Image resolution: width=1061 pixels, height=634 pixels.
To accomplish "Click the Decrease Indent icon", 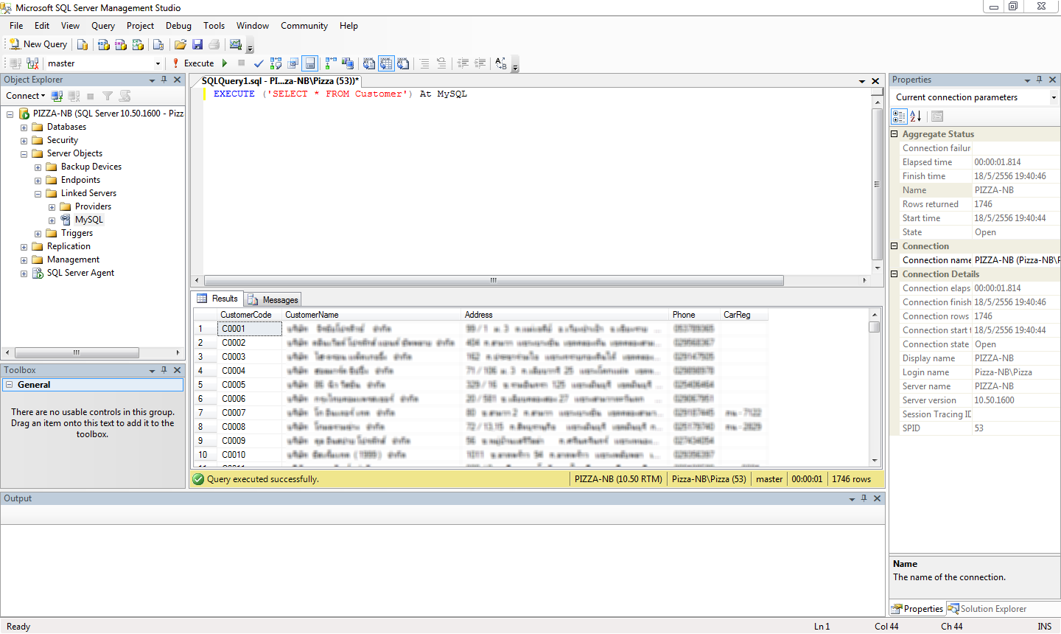I will (x=463, y=63).
